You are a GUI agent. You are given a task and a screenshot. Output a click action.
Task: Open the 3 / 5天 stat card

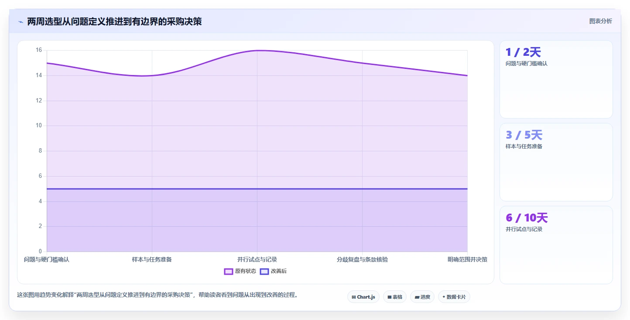tap(556, 162)
